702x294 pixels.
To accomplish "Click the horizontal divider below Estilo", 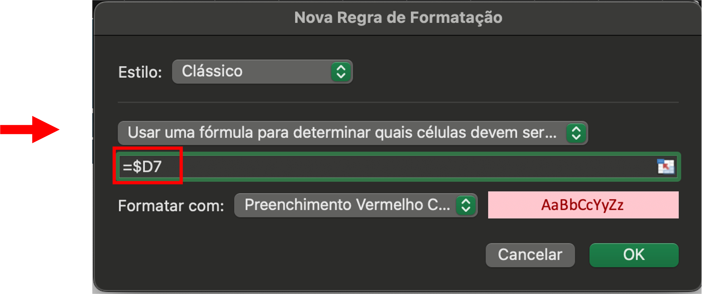I will click(398, 102).
